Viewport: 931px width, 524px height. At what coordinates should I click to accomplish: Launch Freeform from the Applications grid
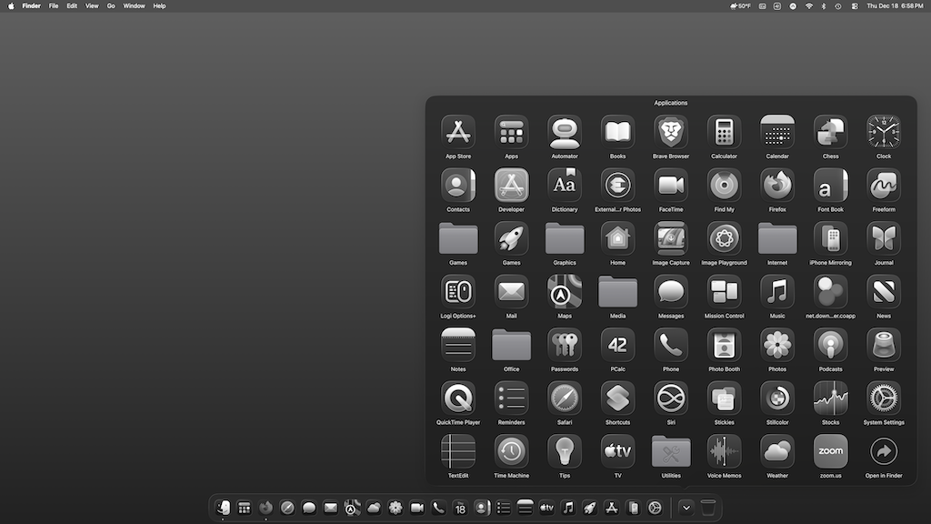point(884,186)
